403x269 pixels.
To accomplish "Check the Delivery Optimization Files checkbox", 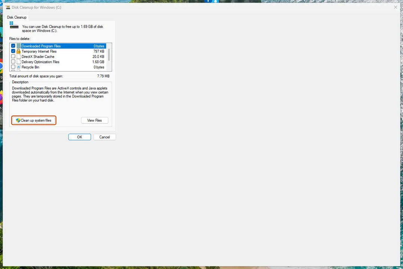I will [x=13, y=62].
